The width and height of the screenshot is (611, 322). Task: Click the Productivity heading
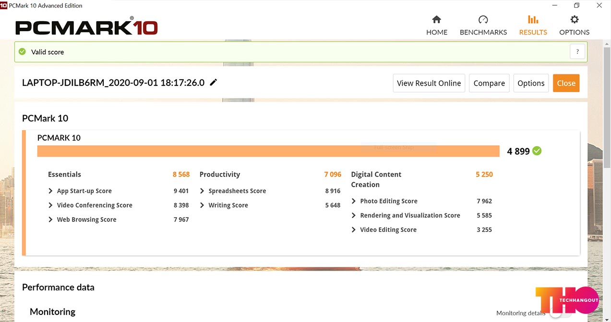(220, 174)
